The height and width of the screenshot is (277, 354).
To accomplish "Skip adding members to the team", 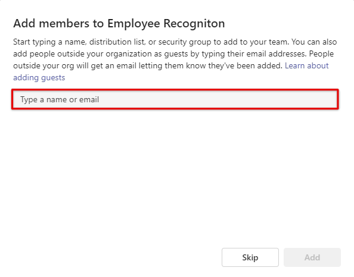I will pyautogui.click(x=250, y=257).
